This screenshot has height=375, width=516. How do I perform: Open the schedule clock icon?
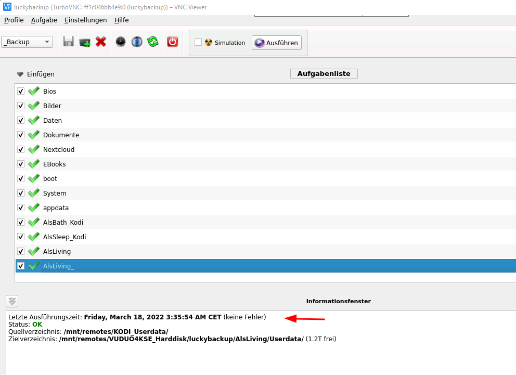pos(121,42)
